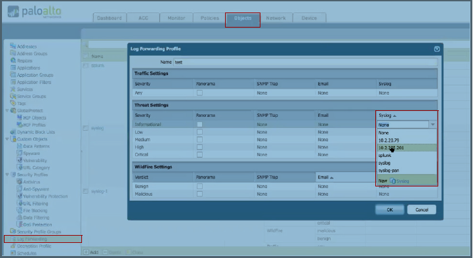Open the File Blocking icon
473x258 pixels.
pyautogui.click(x=20, y=210)
